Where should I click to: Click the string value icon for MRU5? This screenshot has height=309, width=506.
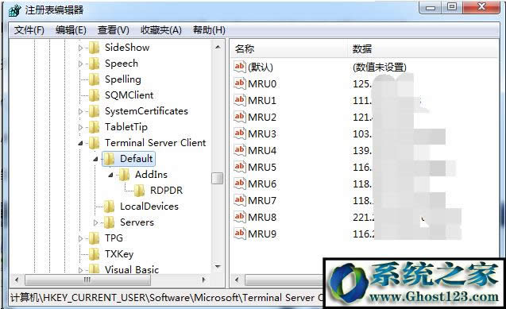point(239,167)
